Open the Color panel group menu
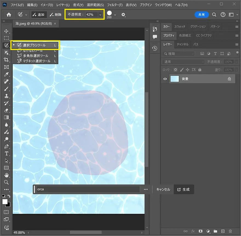The image size is (241, 236). [x=237, y=27]
